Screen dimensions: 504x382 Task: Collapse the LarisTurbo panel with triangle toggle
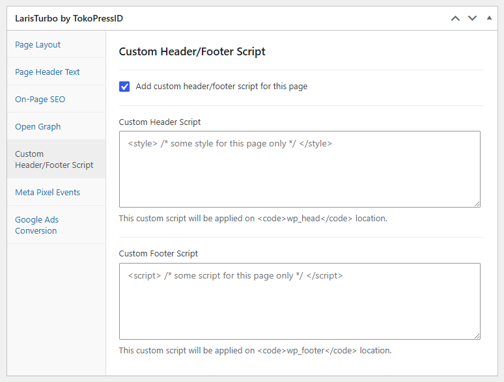tap(489, 18)
